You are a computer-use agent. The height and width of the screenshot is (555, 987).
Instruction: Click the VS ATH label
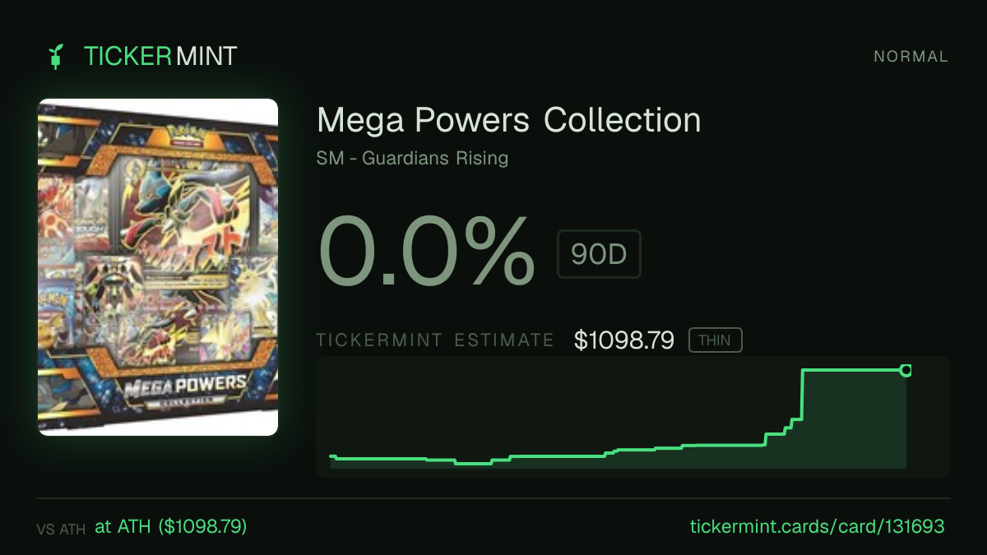point(61,530)
